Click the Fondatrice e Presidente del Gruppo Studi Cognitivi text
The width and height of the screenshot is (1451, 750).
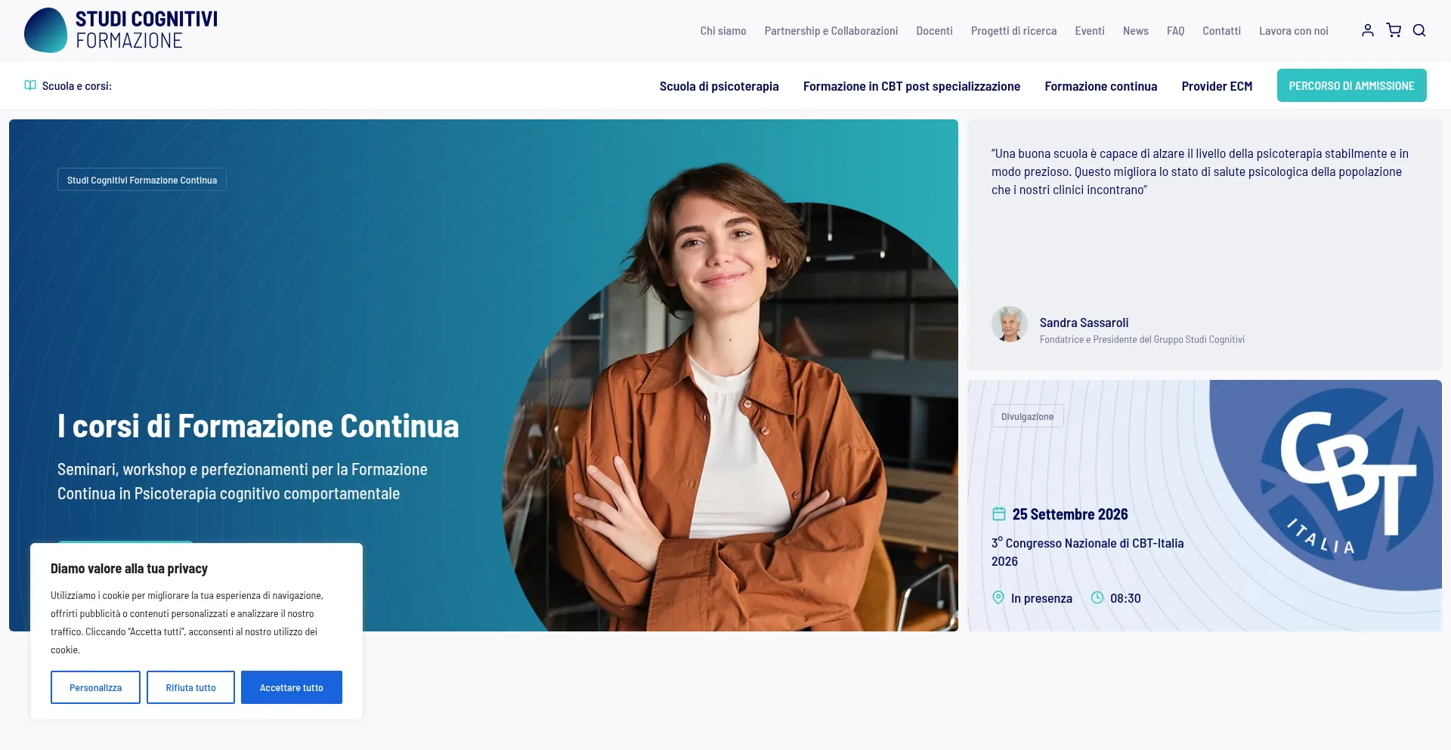pos(1142,340)
